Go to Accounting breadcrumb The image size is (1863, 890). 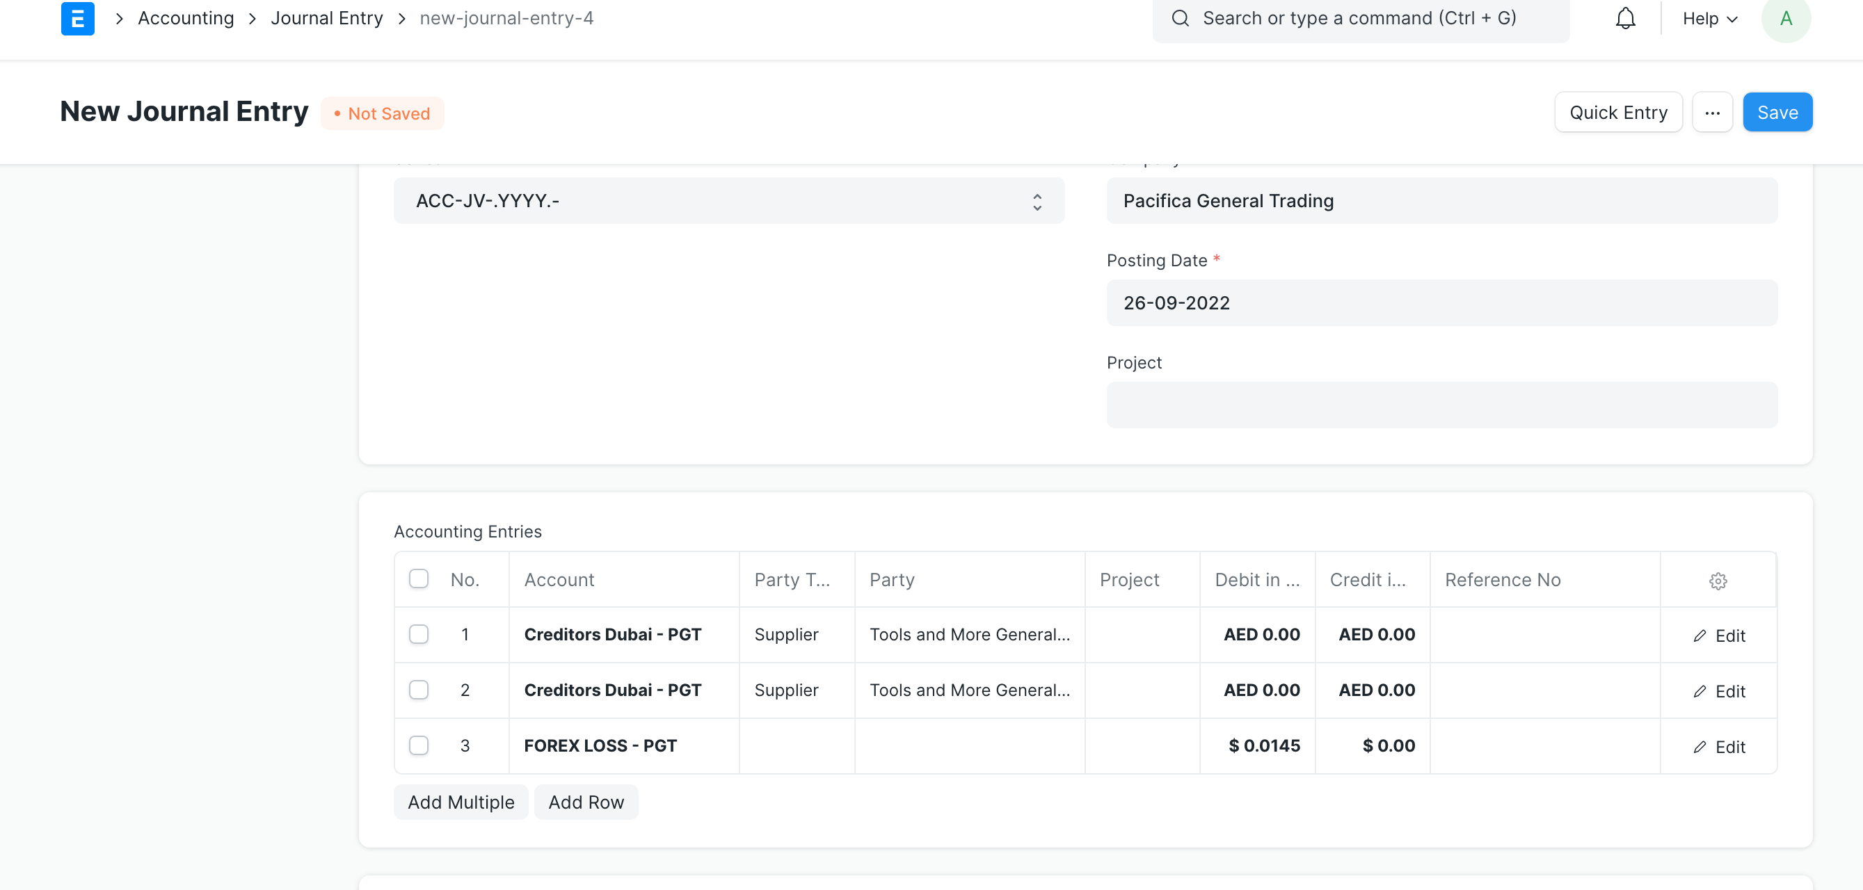[186, 18]
